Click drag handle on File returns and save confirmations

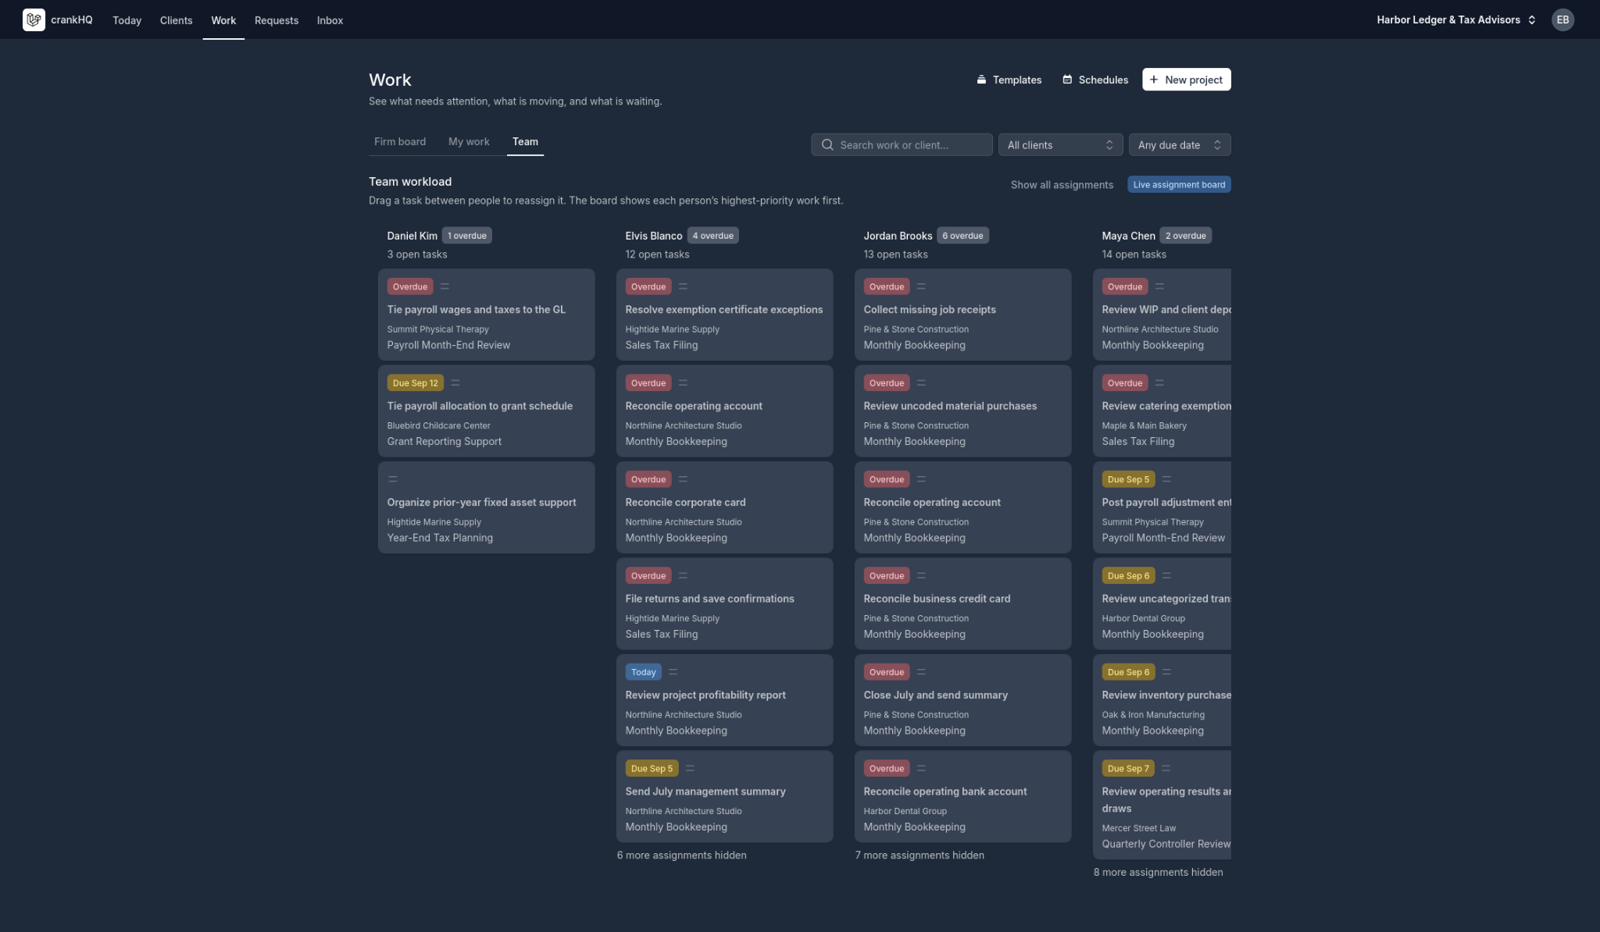683,575
